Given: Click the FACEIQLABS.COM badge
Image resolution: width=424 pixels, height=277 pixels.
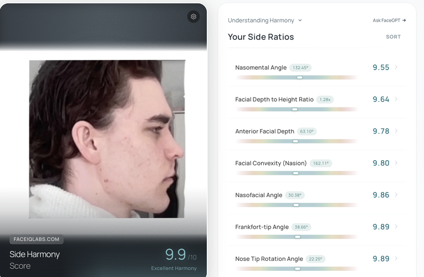Looking at the screenshot, I should 37,239.
